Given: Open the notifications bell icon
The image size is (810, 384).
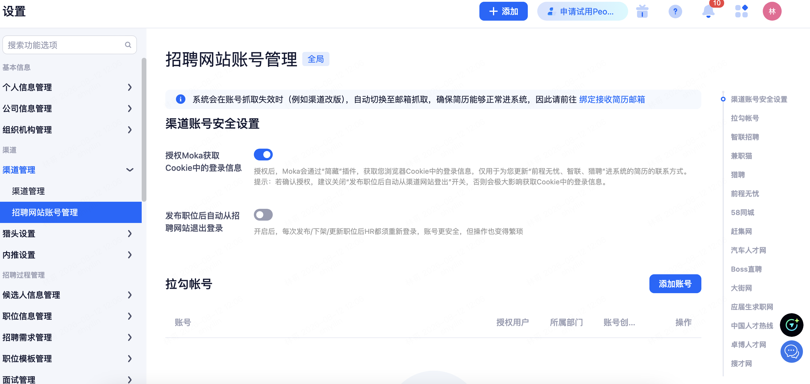Looking at the screenshot, I should [708, 11].
